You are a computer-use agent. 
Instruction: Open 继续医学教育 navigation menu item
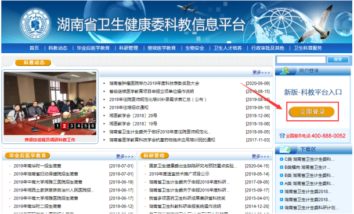161,48
